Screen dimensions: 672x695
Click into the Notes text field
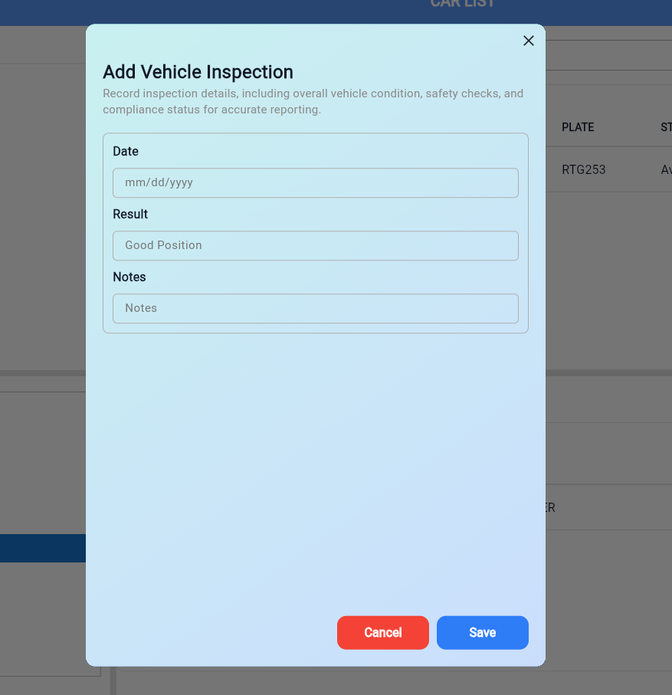coord(315,309)
